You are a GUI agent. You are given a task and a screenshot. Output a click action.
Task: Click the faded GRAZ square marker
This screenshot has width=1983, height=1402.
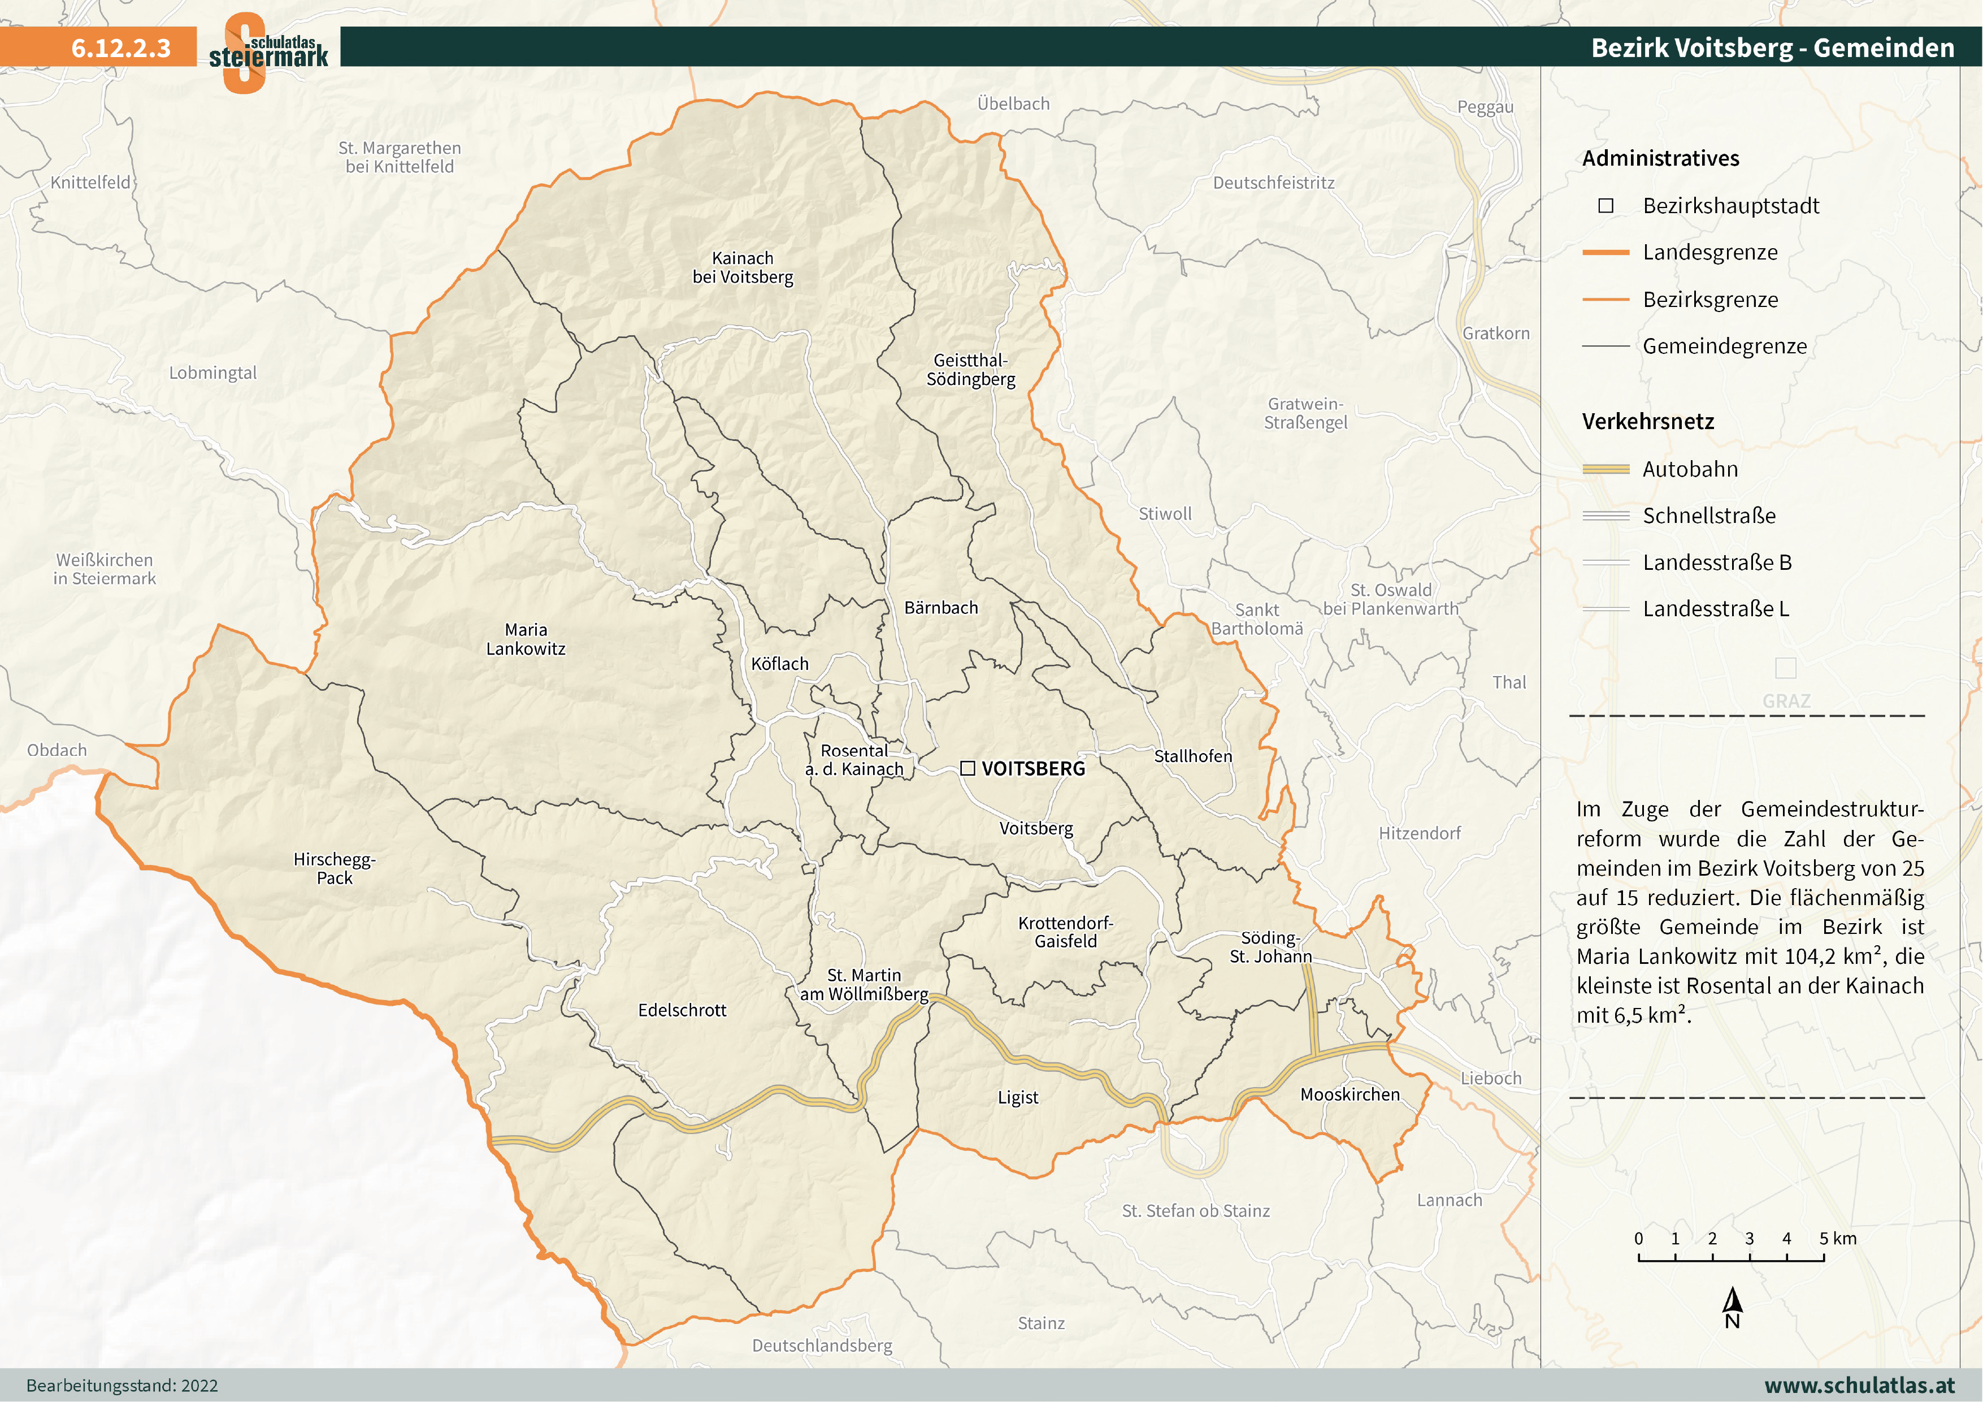click(x=1785, y=668)
